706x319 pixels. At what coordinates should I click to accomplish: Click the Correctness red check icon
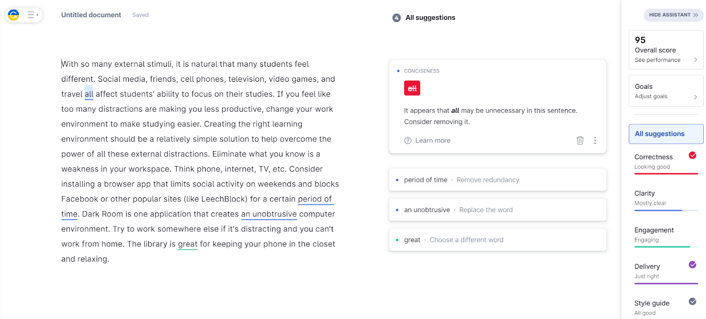tap(692, 155)
